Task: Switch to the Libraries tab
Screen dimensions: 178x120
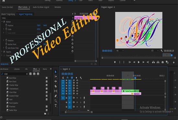Action: 17,69
